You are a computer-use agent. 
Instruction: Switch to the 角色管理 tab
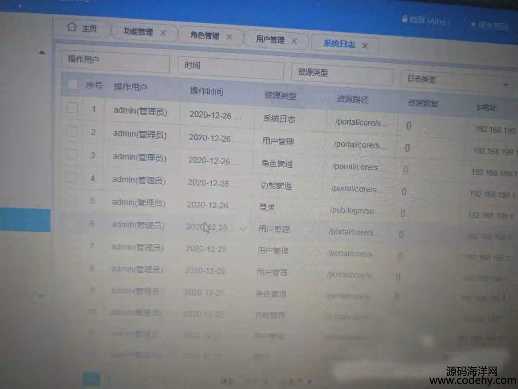point(205,36)
